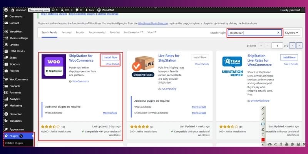
Task: Open Installed Plugins submenu item
Action: 14,143
